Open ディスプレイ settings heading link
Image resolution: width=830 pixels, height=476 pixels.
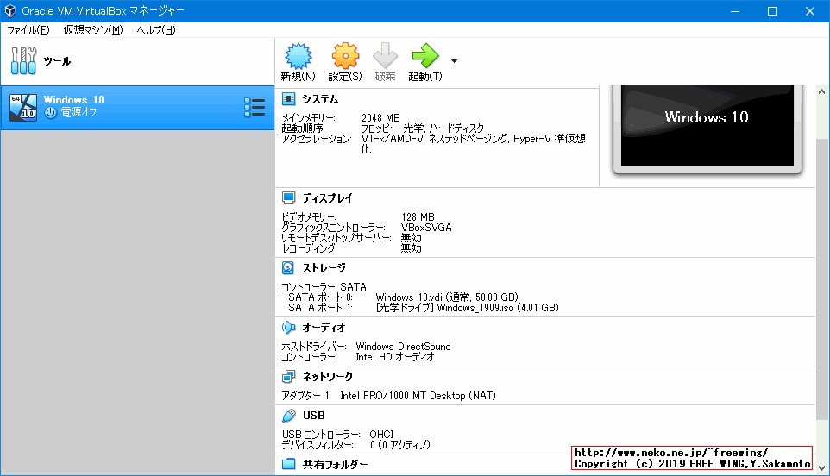pos(327,197)
